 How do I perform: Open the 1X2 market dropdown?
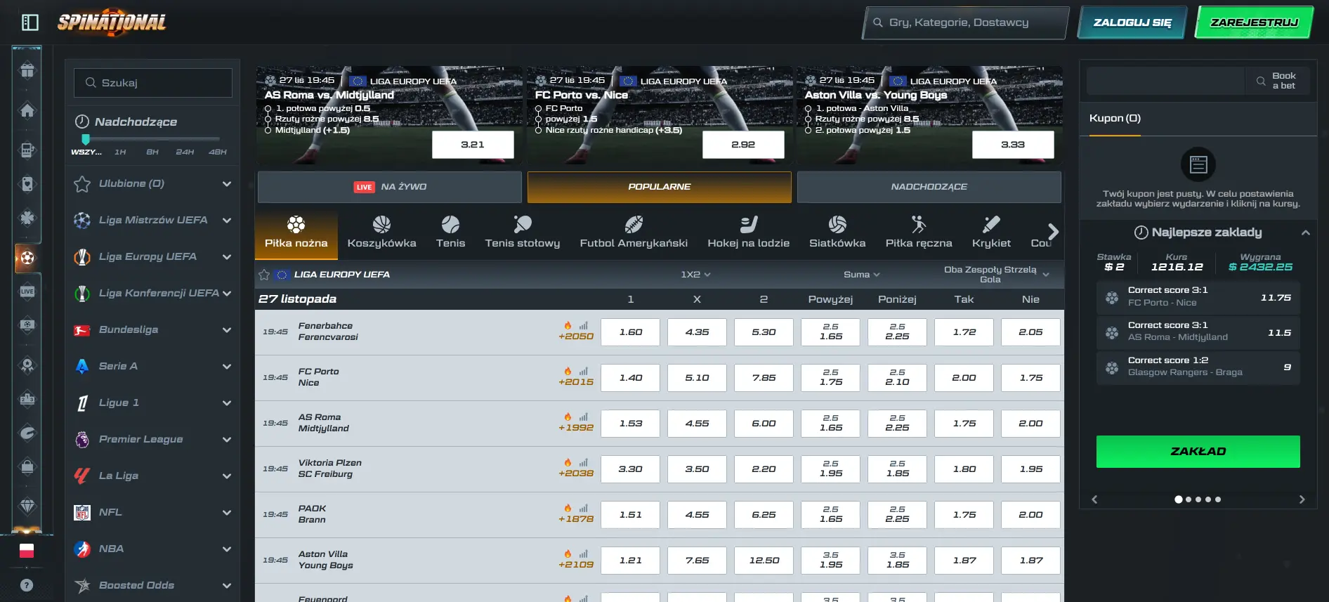(695, 275)
